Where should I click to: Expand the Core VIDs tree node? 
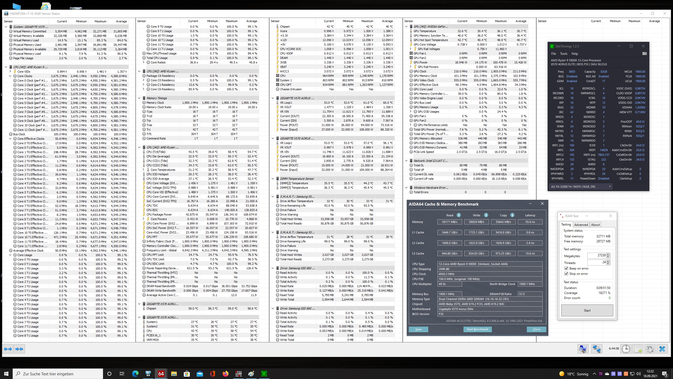pos(10,72)
